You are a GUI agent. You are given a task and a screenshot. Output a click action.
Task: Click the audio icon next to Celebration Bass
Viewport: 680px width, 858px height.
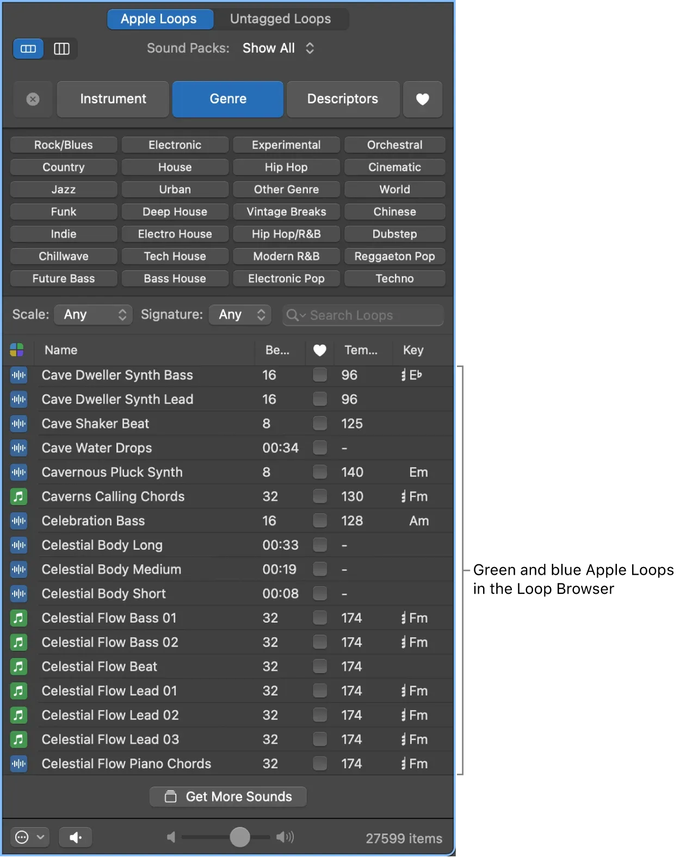click(x=18, y=521)
